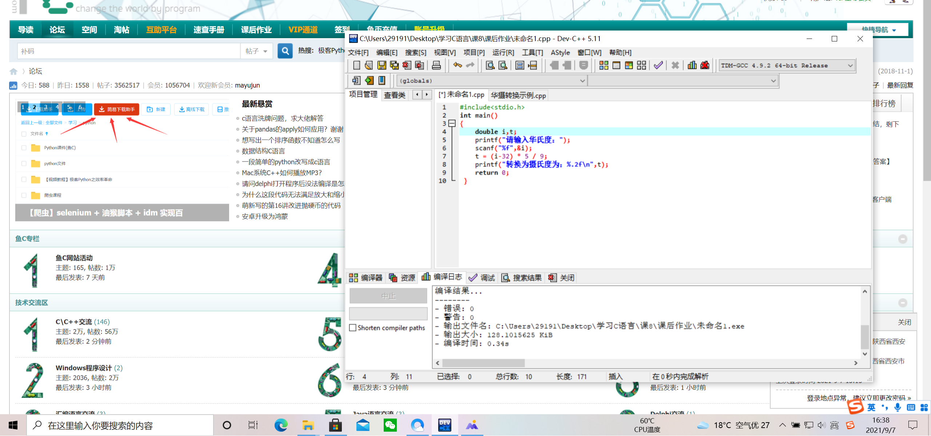Collapse the code fold at line 3
This screenshot has width=931, height=436.
click(452, 123)
